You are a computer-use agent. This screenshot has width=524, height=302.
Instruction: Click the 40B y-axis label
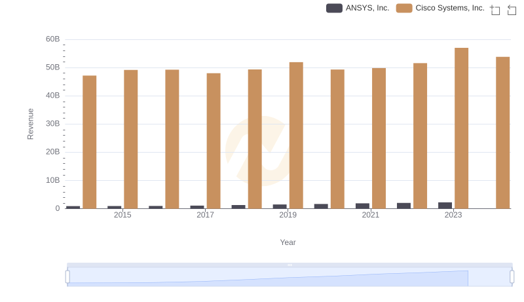pos(53,96)
